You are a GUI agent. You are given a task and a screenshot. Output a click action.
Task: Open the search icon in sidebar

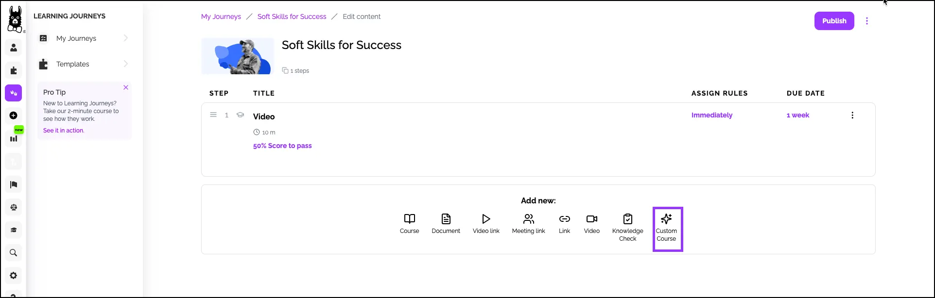pyautogui.click(x=14, y=253)
